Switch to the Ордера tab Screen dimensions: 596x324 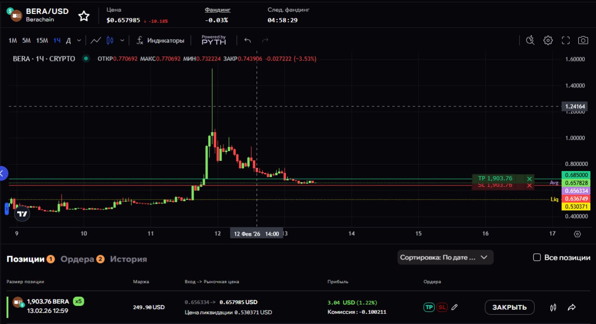point(77,259)
